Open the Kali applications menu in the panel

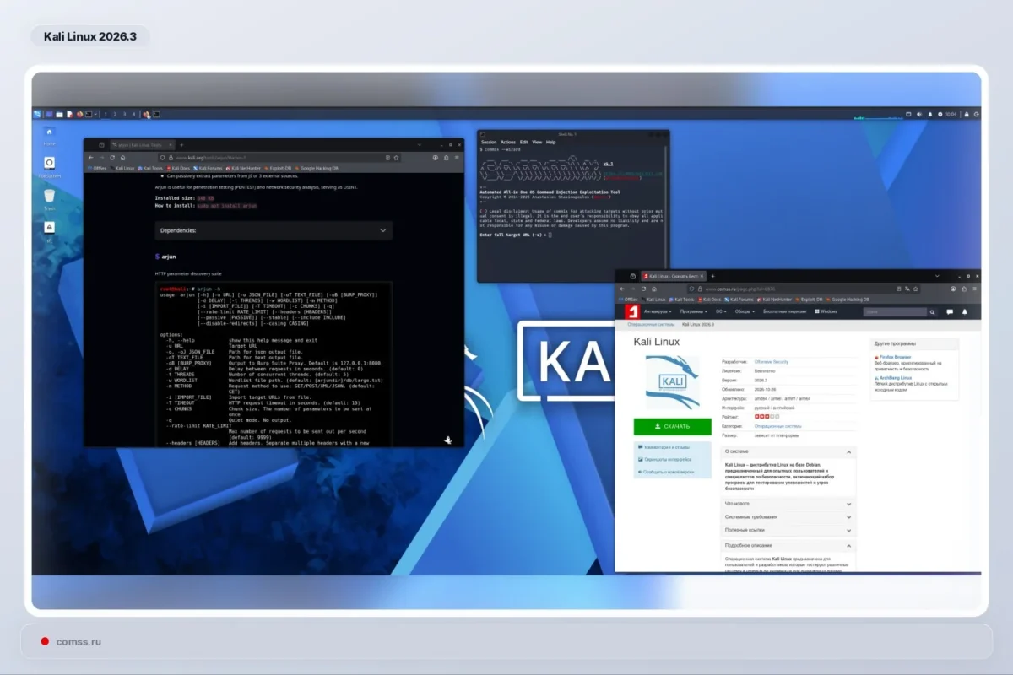click(36, 114)
